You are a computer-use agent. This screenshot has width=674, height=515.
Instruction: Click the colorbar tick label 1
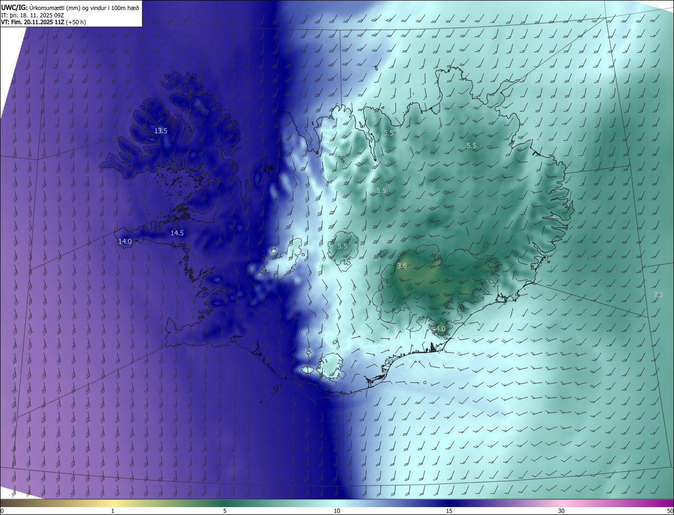113,511
